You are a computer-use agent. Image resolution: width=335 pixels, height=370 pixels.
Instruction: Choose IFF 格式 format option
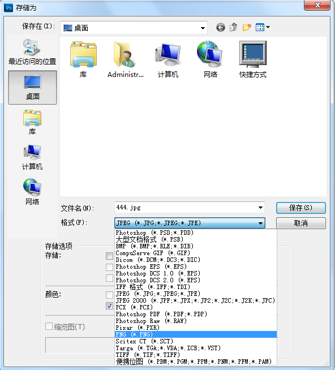pyautogui.click(x=196, y=287)
